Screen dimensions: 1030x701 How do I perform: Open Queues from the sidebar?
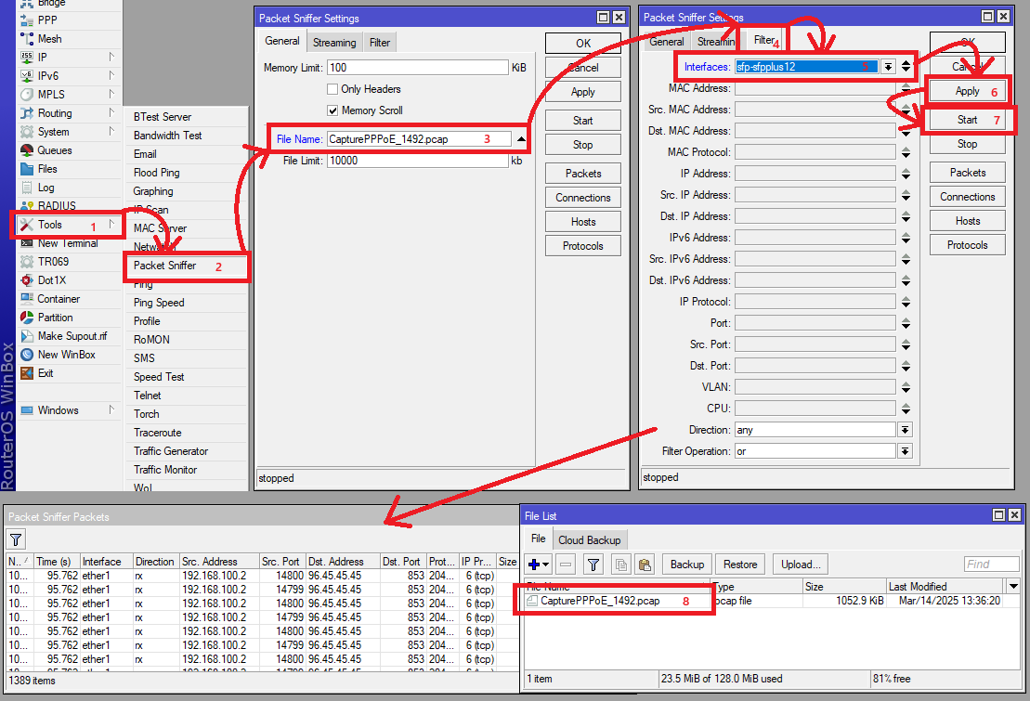click(x=55, y=150)
